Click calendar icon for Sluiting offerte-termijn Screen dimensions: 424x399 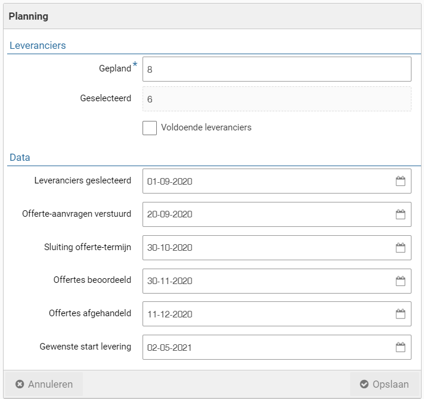pos(400,248)
